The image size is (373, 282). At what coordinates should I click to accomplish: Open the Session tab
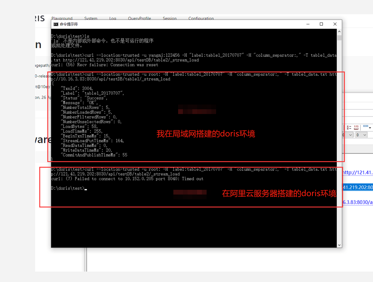[x=170, y=18]
